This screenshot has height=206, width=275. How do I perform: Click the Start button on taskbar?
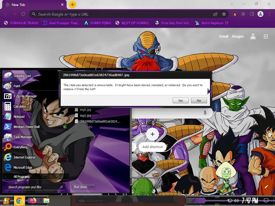pos(6,201)
